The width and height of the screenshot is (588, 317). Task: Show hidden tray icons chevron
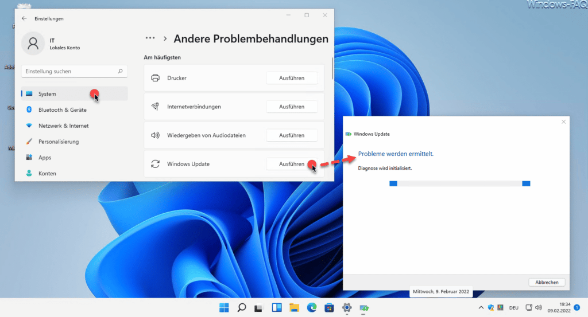(481, 308)
